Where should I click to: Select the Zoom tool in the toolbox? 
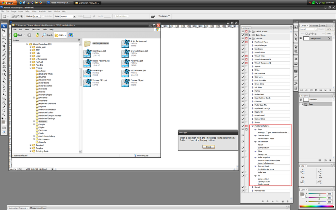4,114
